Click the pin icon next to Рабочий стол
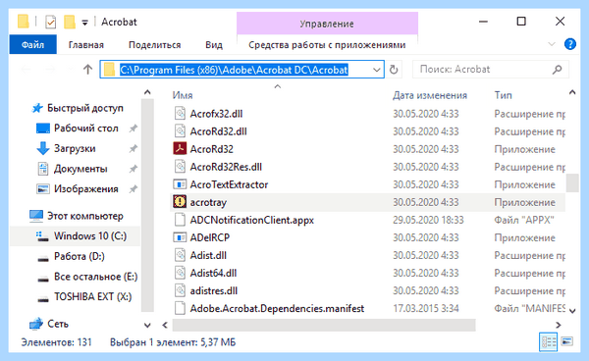Image resolution: width=589 pixels, height=361 pixels. [x=133, y=129]
